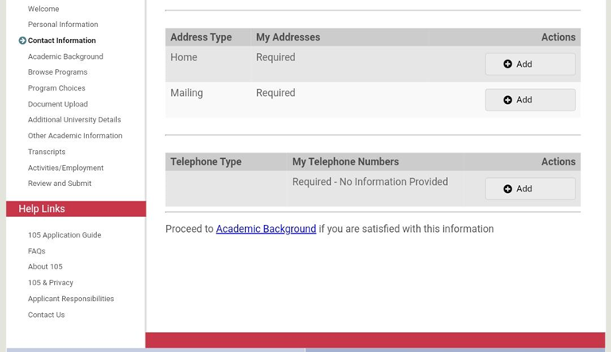The height and width of the screenshot is (352, 611).
Task: Add a Mailing address
Action: click(x=530, y=100)
